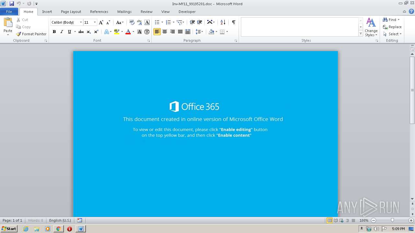Select Print Layout view in status bar
This screenshot has width=415, height=233.
(x=329, y=220)
